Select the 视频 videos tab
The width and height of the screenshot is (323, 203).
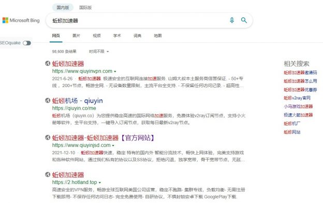coord(97,36)
